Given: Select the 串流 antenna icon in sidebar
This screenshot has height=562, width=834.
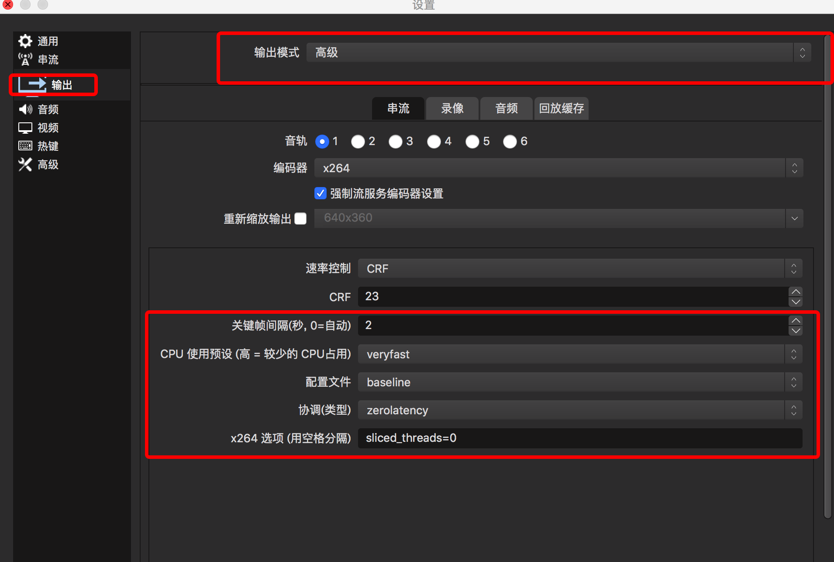Looking at the screenshot, I should pos(25,59).
